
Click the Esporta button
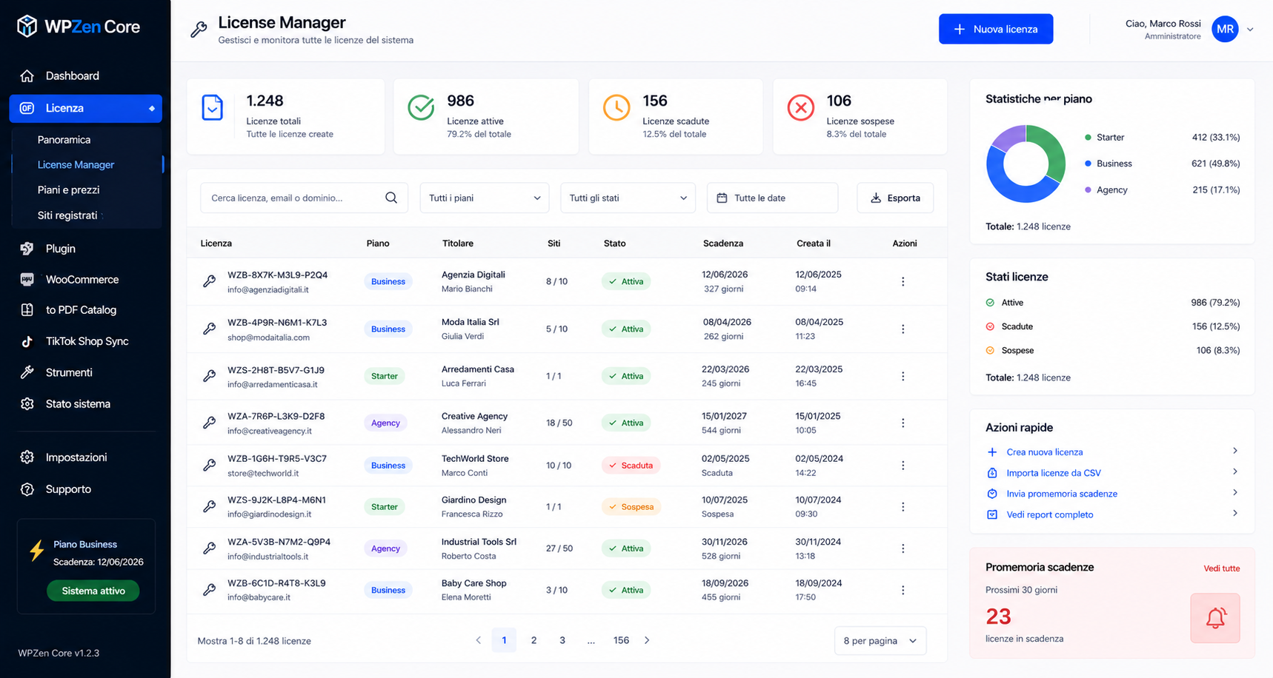895,198
